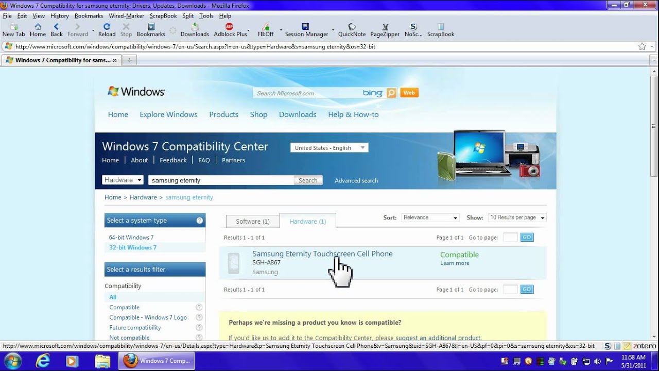Launch PageZipper toolbar button
The image size is (659, 371).
pos(385,30)
